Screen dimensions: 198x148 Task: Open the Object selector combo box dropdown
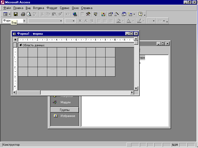tap(24, 21)
